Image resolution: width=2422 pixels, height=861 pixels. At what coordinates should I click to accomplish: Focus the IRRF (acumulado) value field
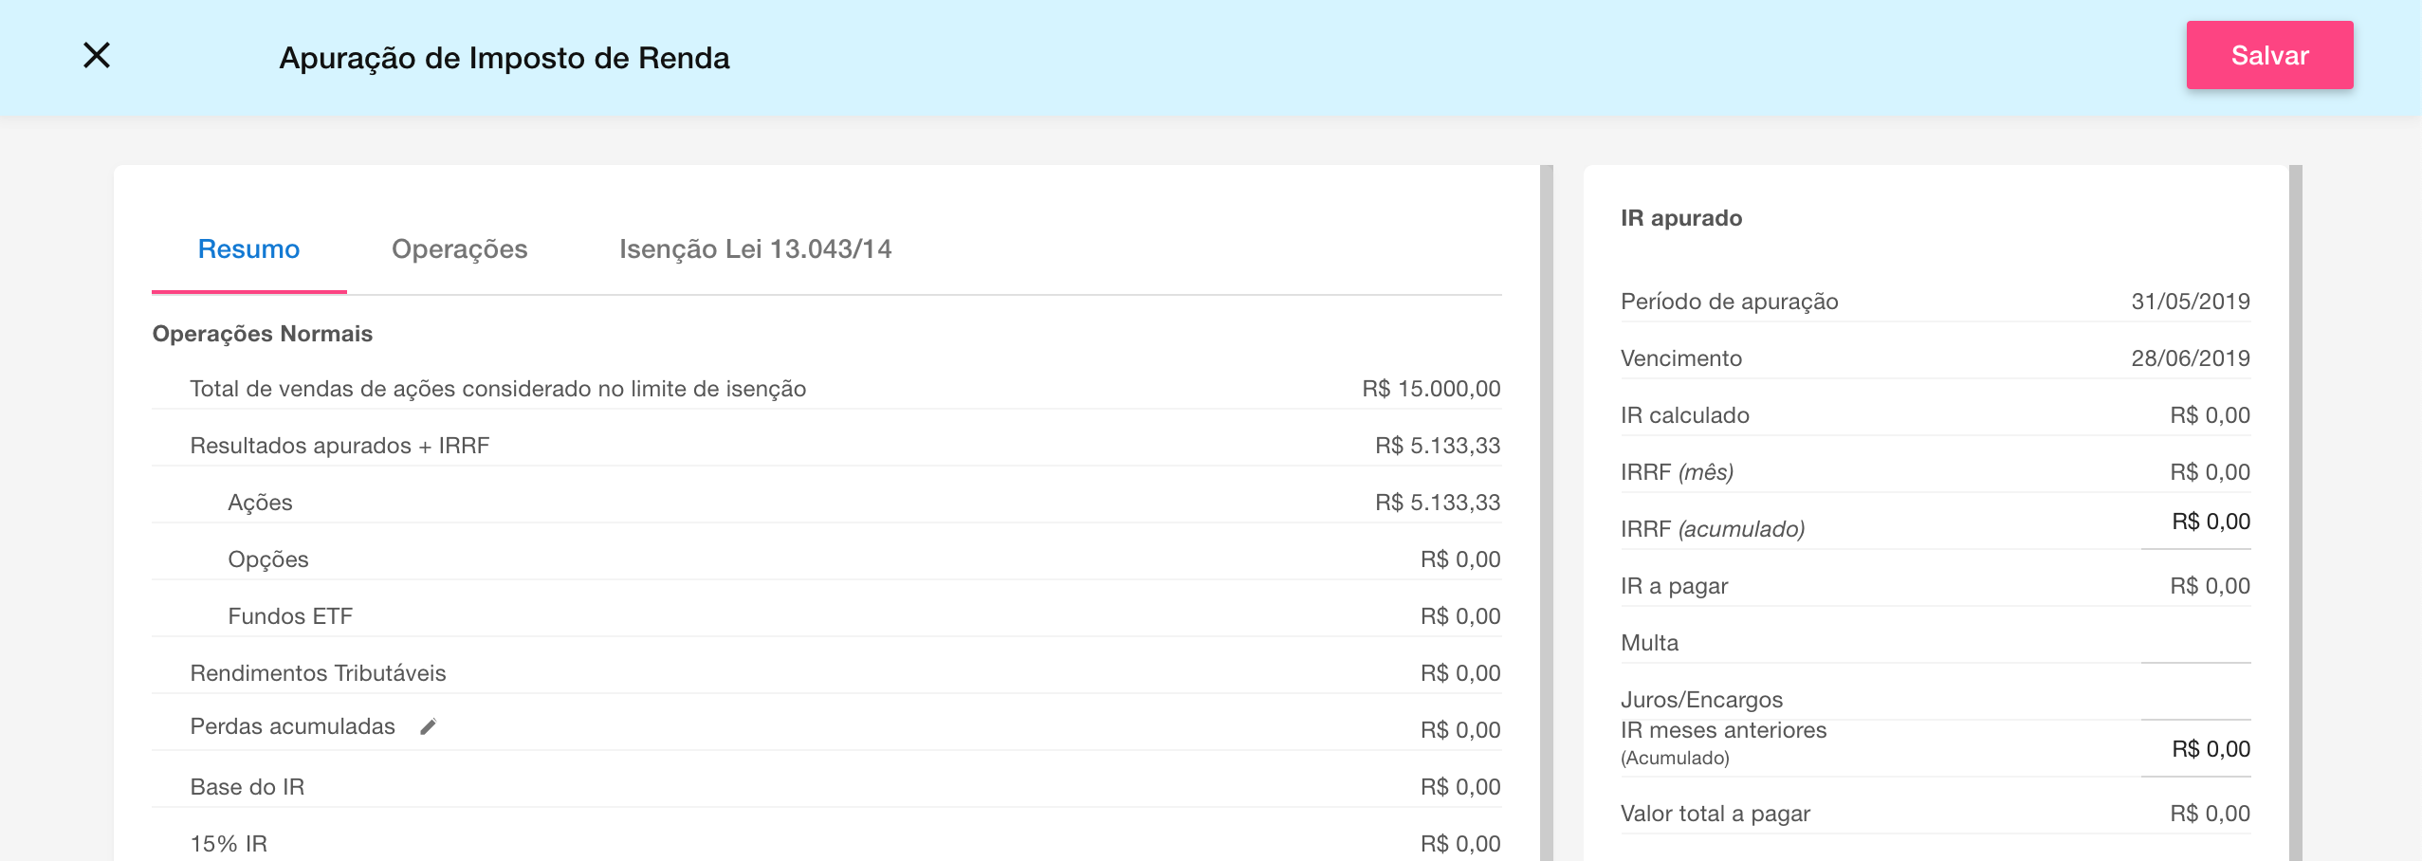(2195, 522)
